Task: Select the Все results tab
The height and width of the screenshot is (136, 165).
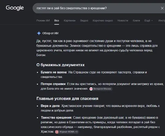Action: (x=57, y=21)
